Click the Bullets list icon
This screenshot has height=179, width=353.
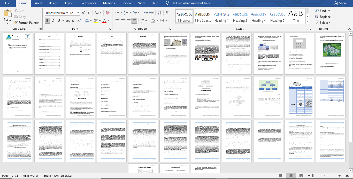click(x=117, y=13)
